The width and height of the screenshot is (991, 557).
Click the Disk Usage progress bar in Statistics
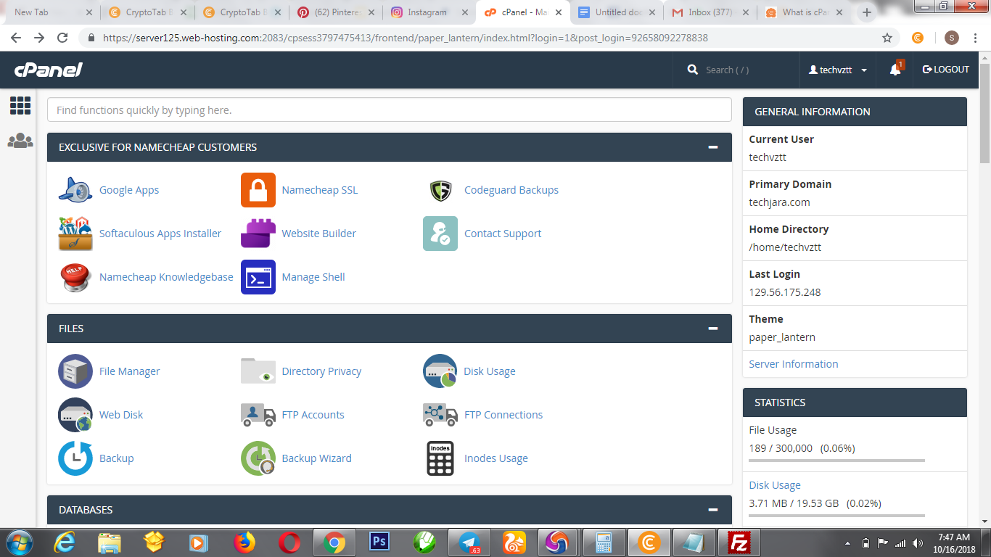pyautogui.click(x=837, y=516)
